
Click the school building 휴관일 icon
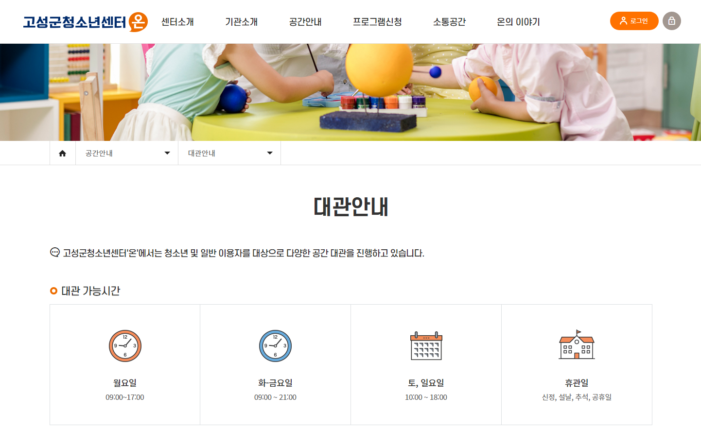[x=577, y=344]
